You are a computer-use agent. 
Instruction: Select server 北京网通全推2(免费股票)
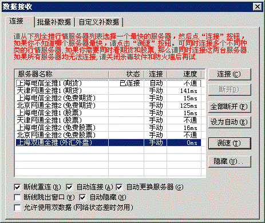pyautogui.click(x=108, y=135)
